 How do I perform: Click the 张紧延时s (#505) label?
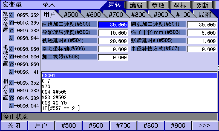[x=158, y=40]
